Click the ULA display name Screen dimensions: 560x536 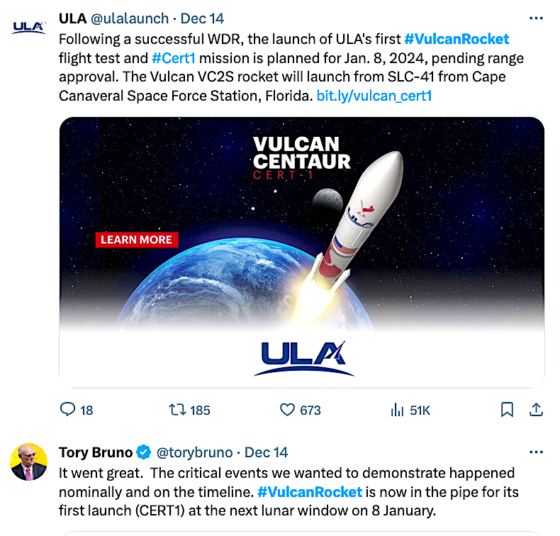(72, 18)
